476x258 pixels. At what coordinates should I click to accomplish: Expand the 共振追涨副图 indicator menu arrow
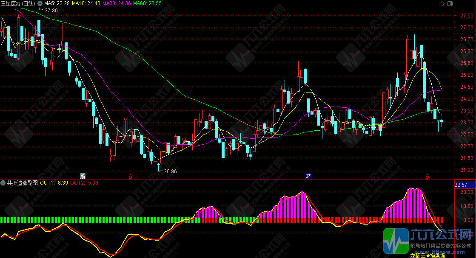[3, 183]
